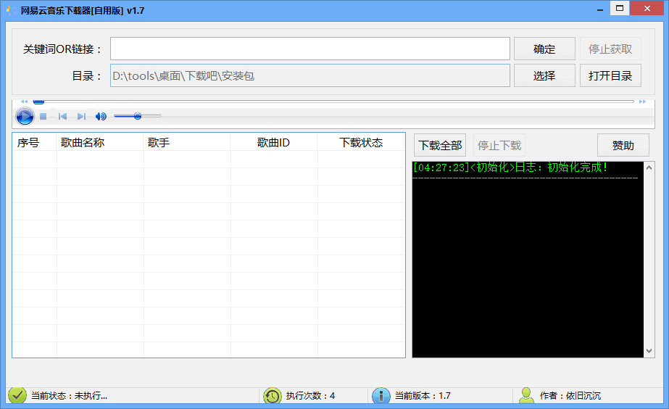Minimize the downloader window
669x409 pixels.
(600, 9)
